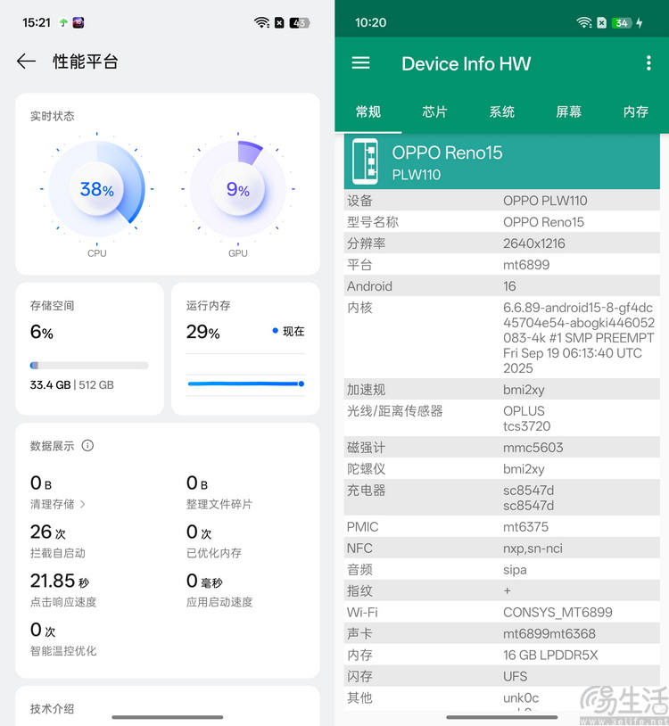Open the 运行内存 card
This screenshot has width=669, height=726.
[x=245, y=349]
